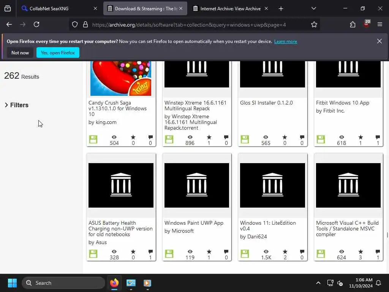Open a new browser tab
The height and width of the screenshot is (292, 389).
coord(281,9)
